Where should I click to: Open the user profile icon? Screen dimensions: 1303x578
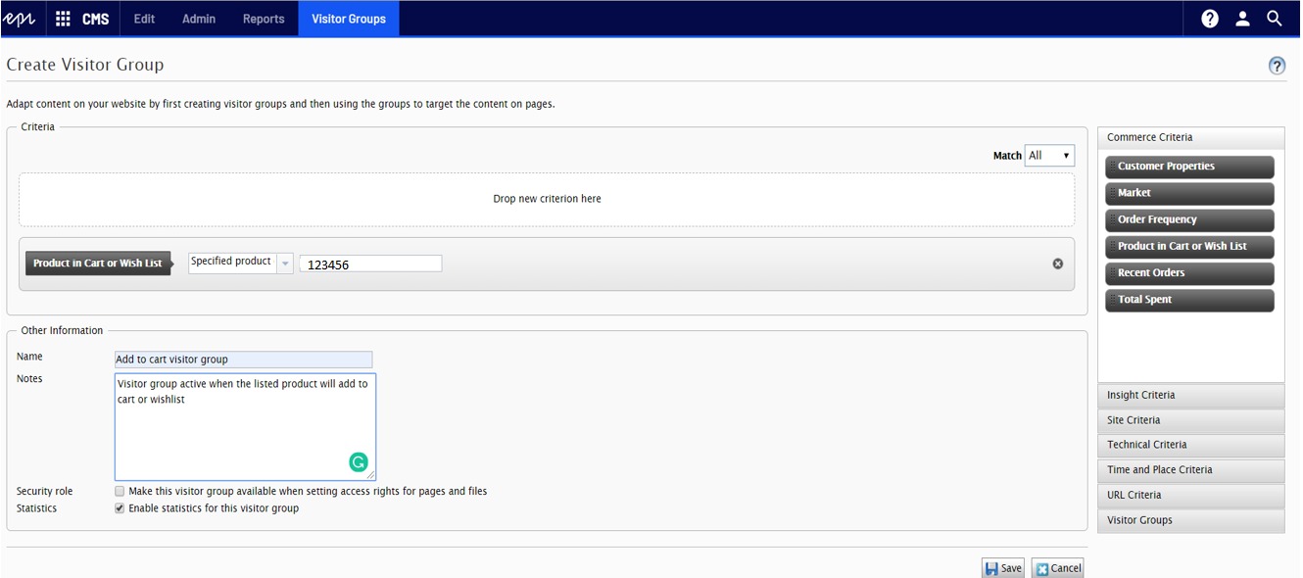1242,19
